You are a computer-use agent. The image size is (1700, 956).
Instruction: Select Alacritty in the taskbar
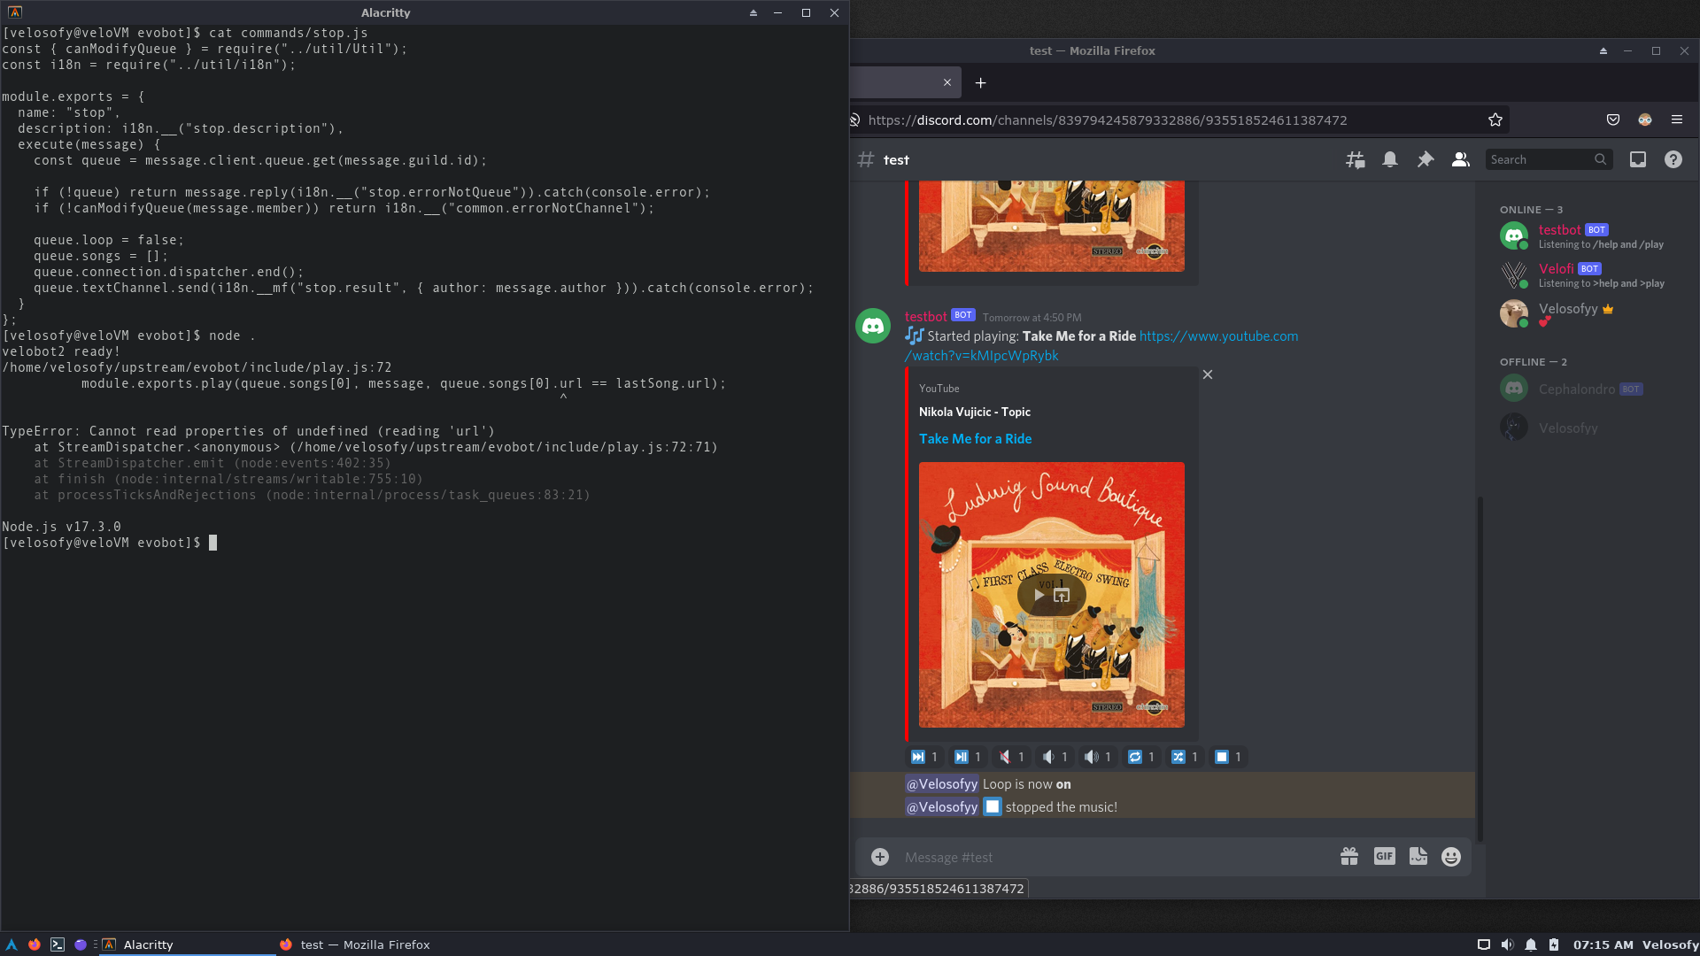[147, 944]
